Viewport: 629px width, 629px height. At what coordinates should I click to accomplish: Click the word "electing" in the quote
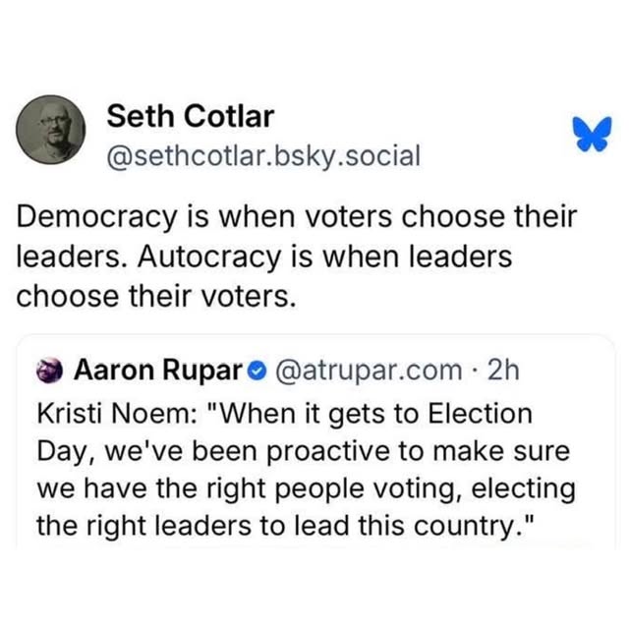(x=530, y=487)
